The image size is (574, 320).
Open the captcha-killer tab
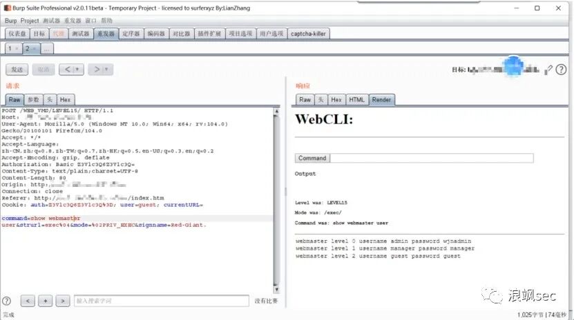(x=308, y=34)
